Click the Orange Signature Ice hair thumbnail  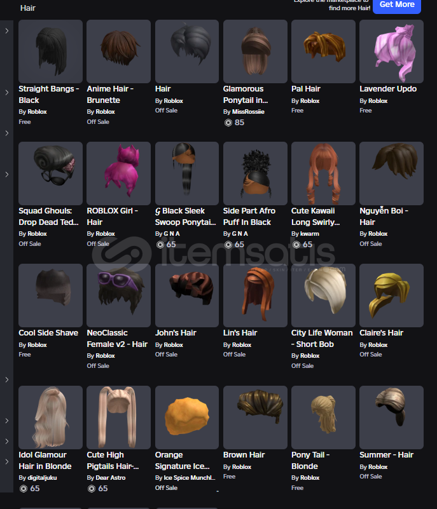[187, 417]
